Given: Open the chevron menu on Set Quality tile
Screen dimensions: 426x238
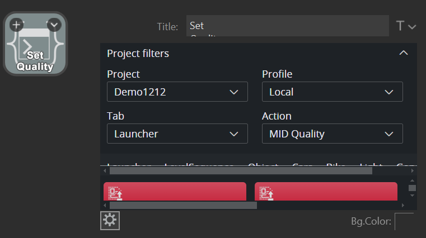Looking at the screenshot, I should [x=54, y=25].
